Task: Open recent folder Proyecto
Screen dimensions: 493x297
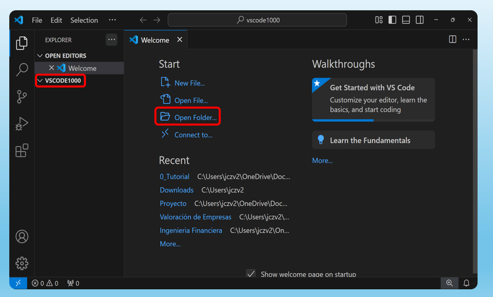Action: [x=173, y=203]
